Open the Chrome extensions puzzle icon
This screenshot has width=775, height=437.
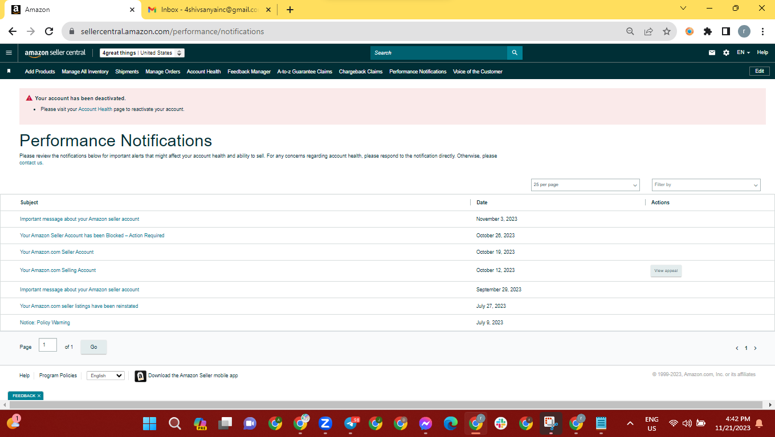click(708, 32)
